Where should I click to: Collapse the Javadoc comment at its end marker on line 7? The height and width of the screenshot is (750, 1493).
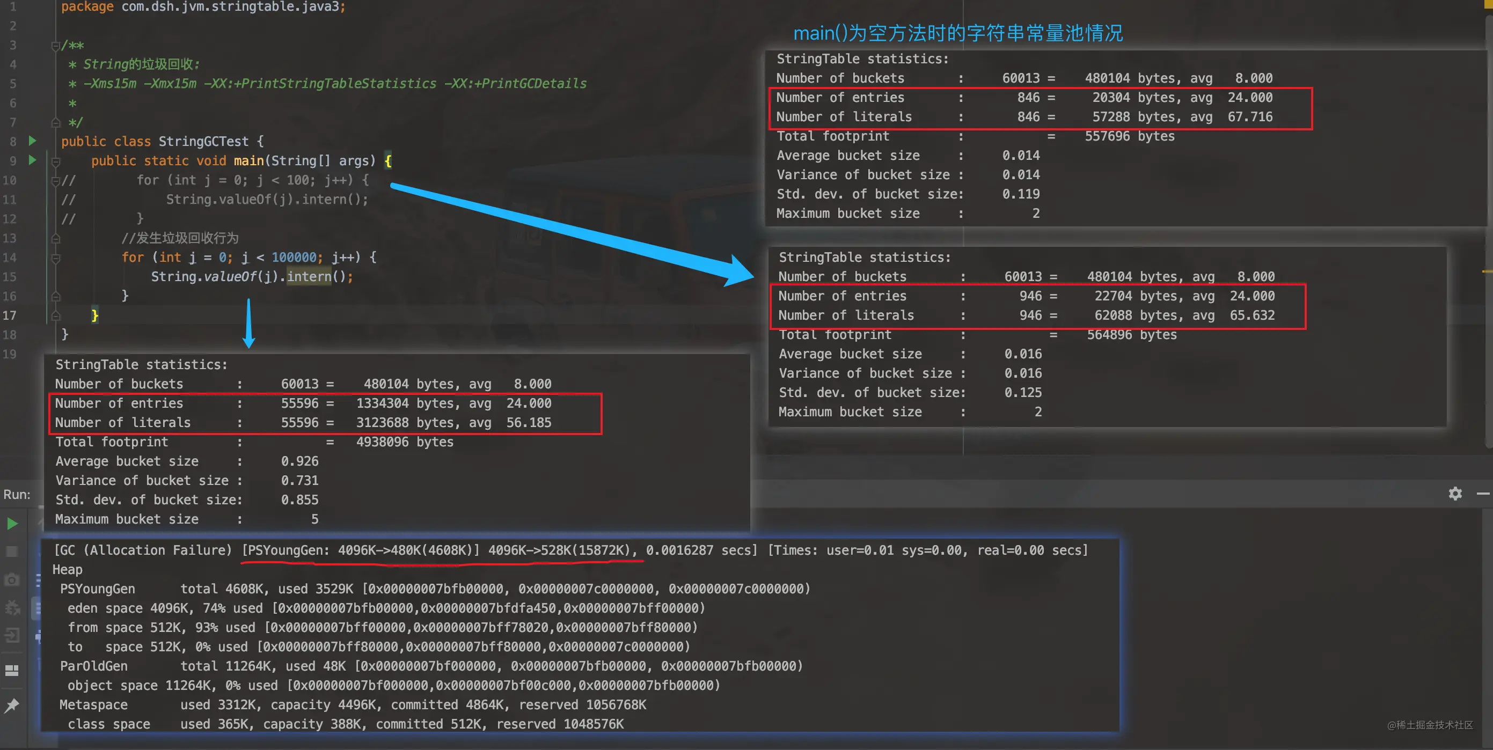click(x=56, y=122)
